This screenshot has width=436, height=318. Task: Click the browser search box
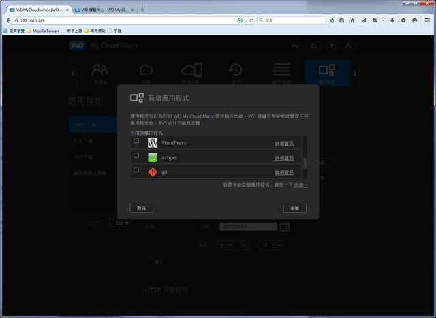click(x=291, y=20)
